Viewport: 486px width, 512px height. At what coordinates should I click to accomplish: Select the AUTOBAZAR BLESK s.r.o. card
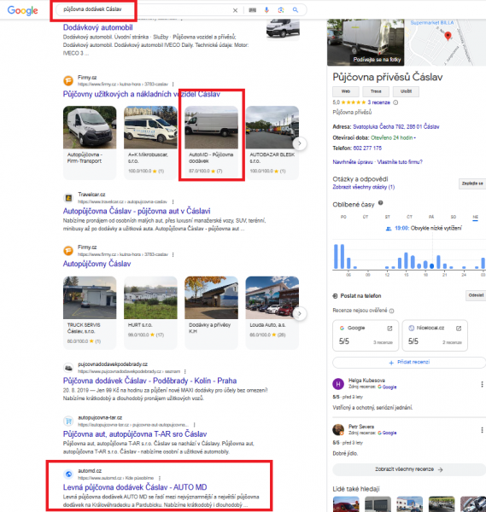(272, 143)
